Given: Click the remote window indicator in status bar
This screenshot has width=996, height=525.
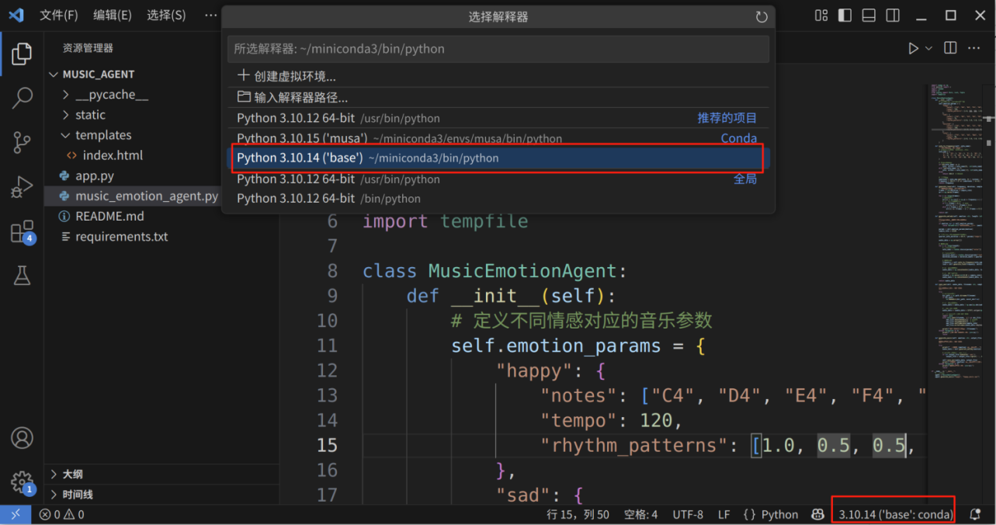Looking at the screenshot, I should tap(16, 514).
